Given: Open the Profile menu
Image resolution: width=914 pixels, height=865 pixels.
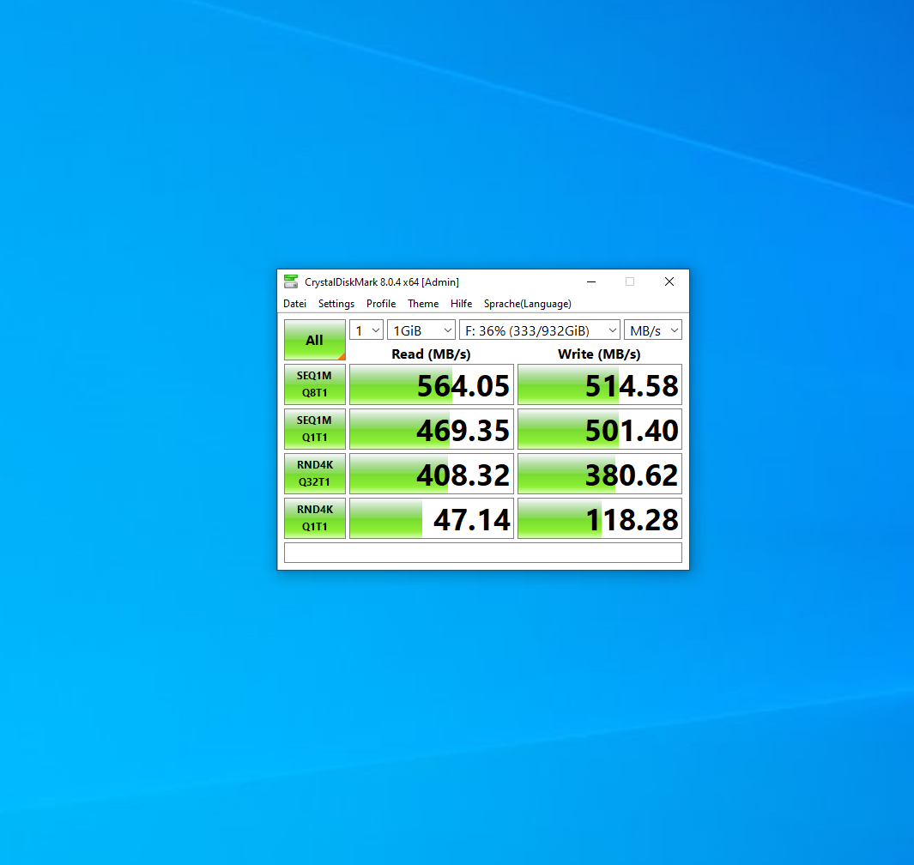Looking at the screenshot, I should click(x=381, y=304).
